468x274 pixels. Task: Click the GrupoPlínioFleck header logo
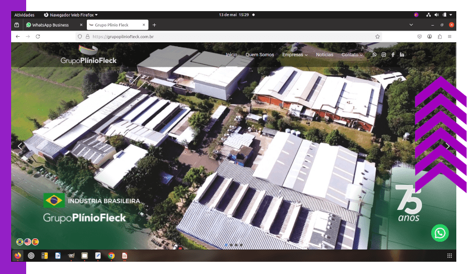point(88,55)
